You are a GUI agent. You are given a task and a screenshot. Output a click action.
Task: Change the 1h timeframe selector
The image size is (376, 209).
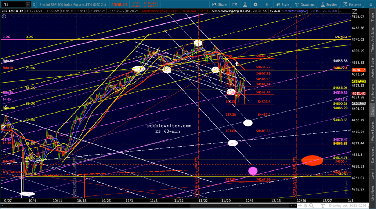(267, 4)
